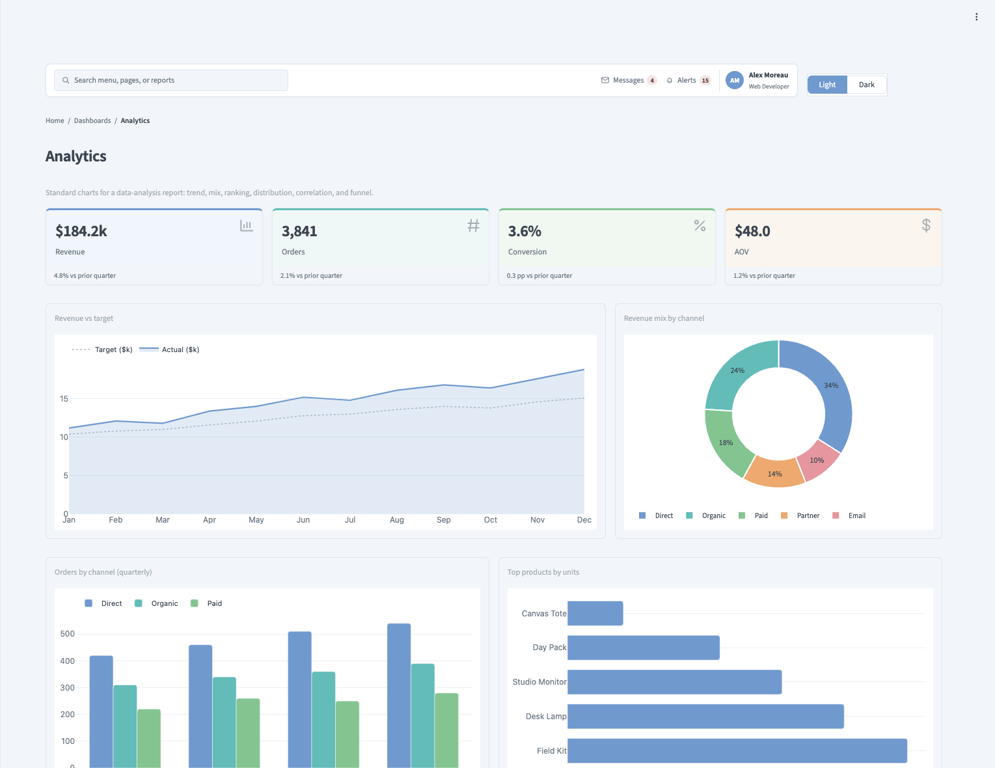Screen dimensions: 995x768
Task: Toggle Actual ($k) series in legend
Action: click(169, 350)
